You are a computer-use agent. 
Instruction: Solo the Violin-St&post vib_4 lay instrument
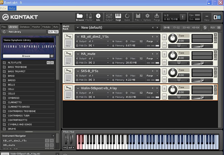pos(164,88)
